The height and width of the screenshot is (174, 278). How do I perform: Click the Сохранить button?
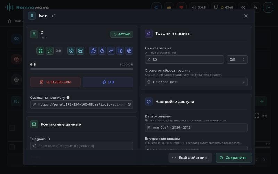point(234,158)
